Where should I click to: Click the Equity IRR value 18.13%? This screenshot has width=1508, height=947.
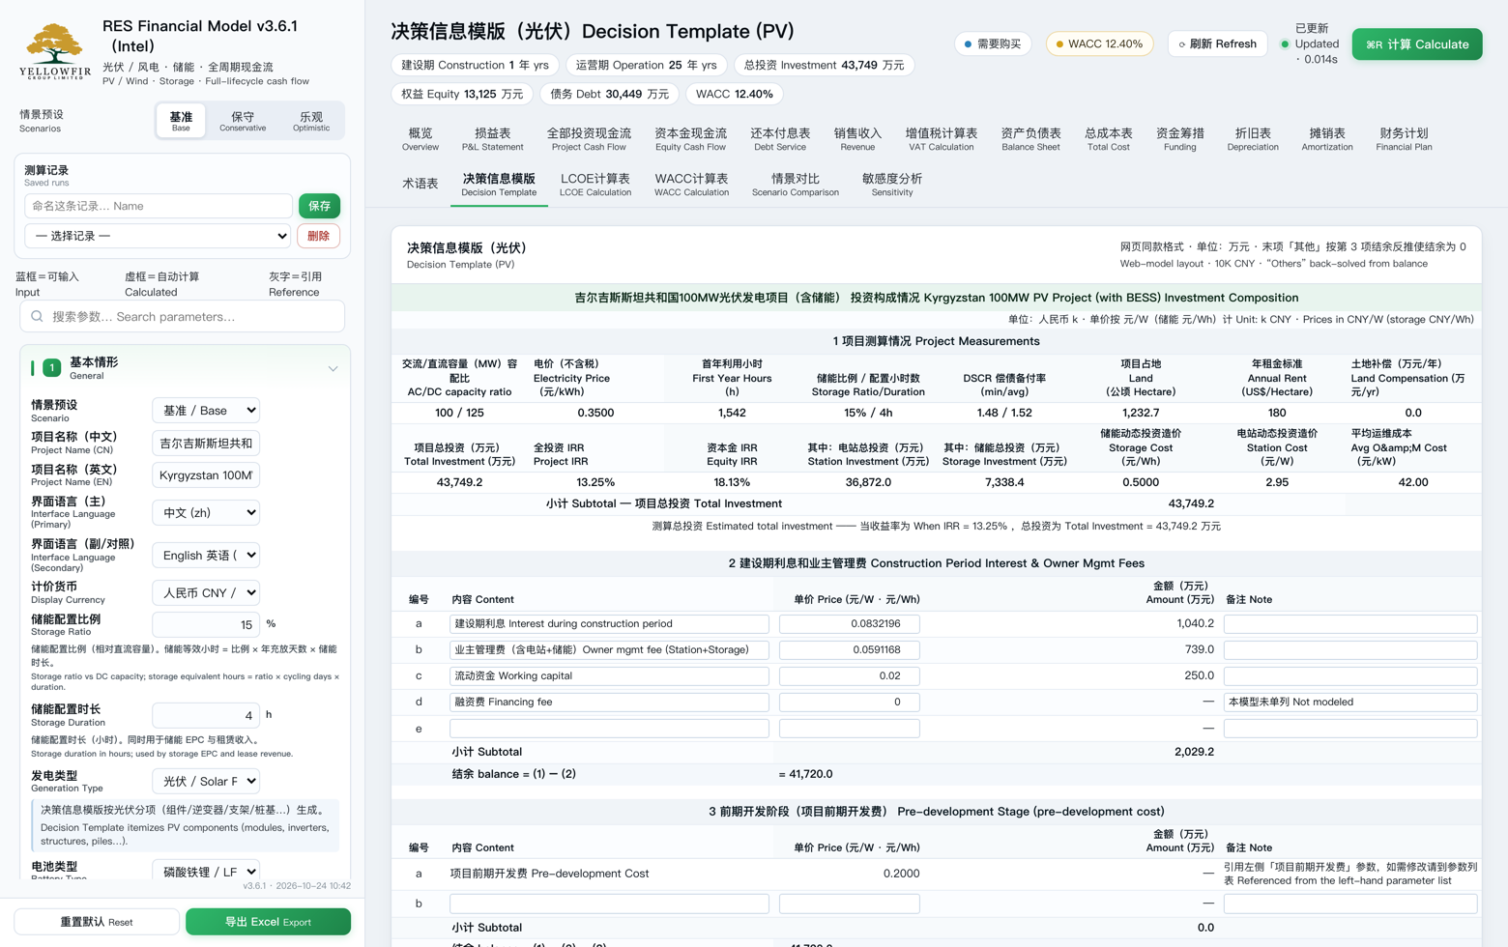click(x=732, y=482)
